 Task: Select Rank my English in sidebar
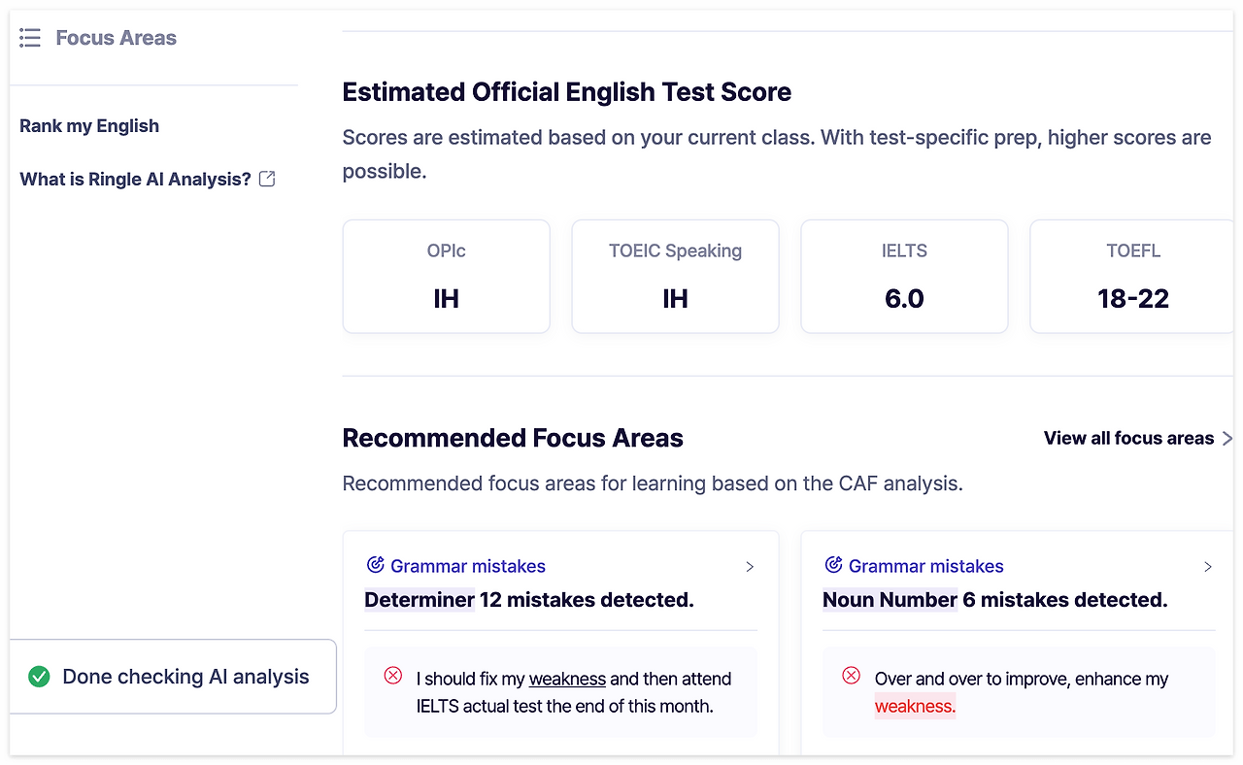click(x=89, y=126)
